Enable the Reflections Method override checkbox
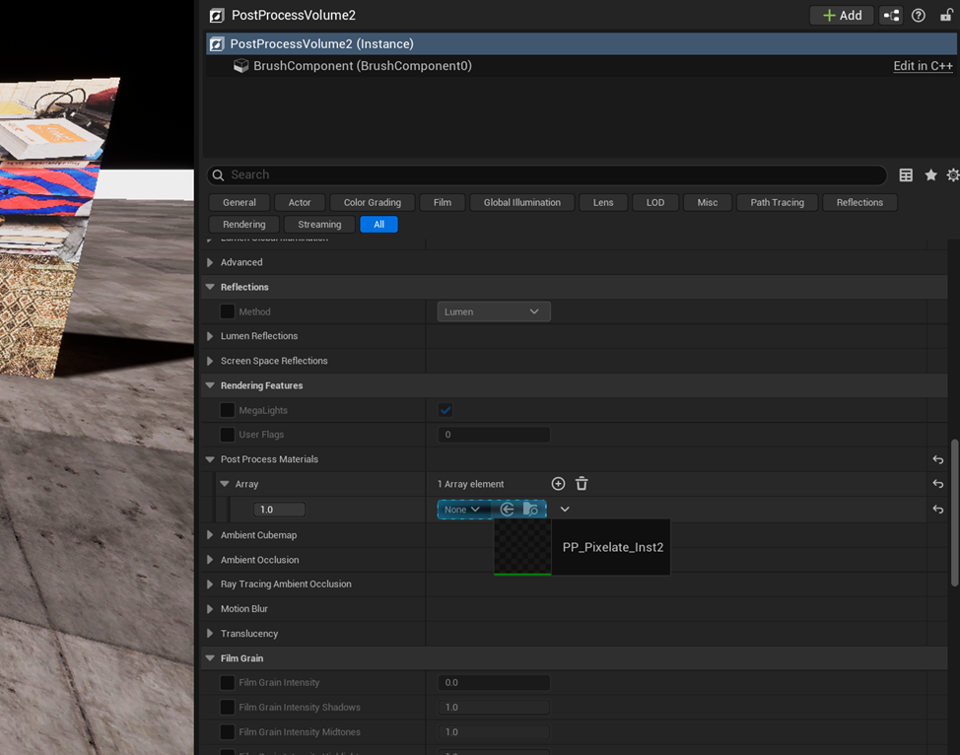The image size is (960, 755). click(x=228, y=311)
